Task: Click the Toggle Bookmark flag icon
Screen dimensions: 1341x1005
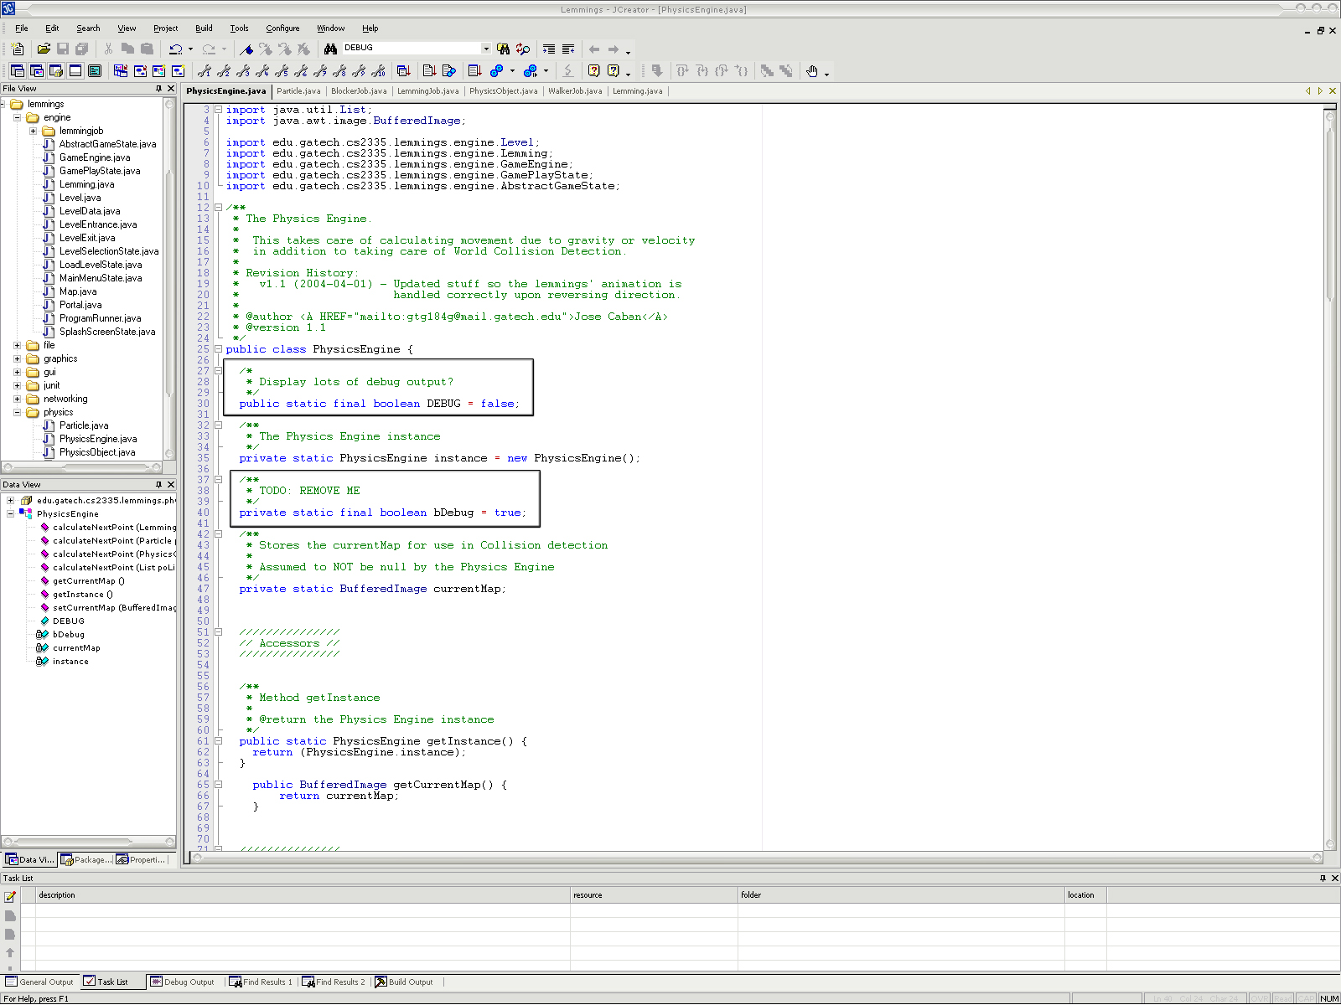Action: coord(246,49)
